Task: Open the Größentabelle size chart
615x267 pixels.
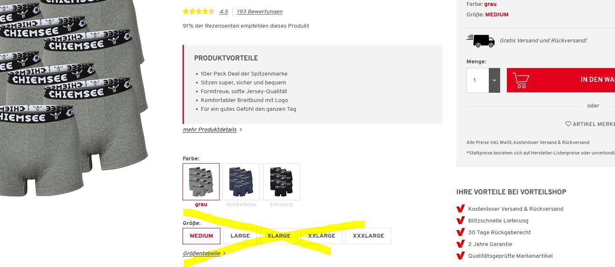Action: pos(201,254)
